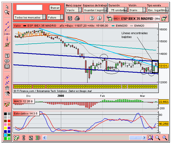The width and height of the screenshot is (171, 144).
Task: Pick the pink color swatch
Action: point(5,124)
